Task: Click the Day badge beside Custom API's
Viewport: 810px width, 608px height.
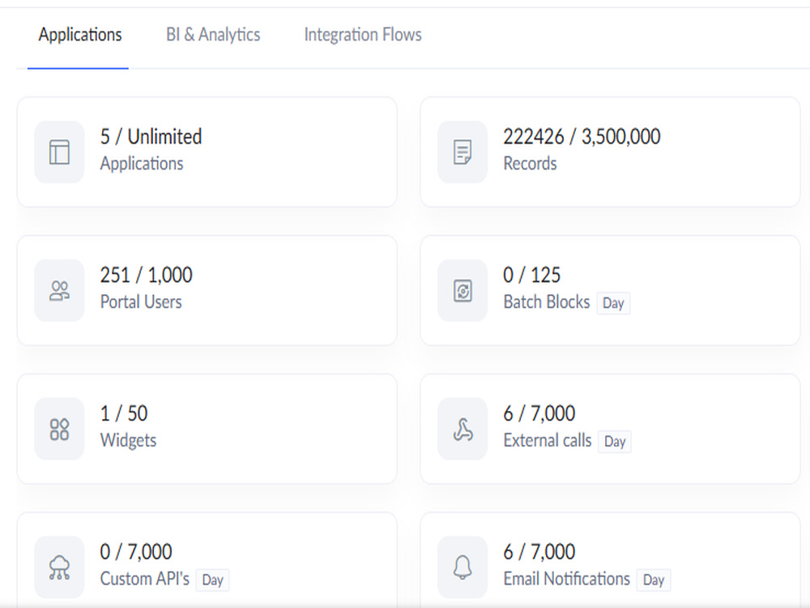Action: [212, 580]
